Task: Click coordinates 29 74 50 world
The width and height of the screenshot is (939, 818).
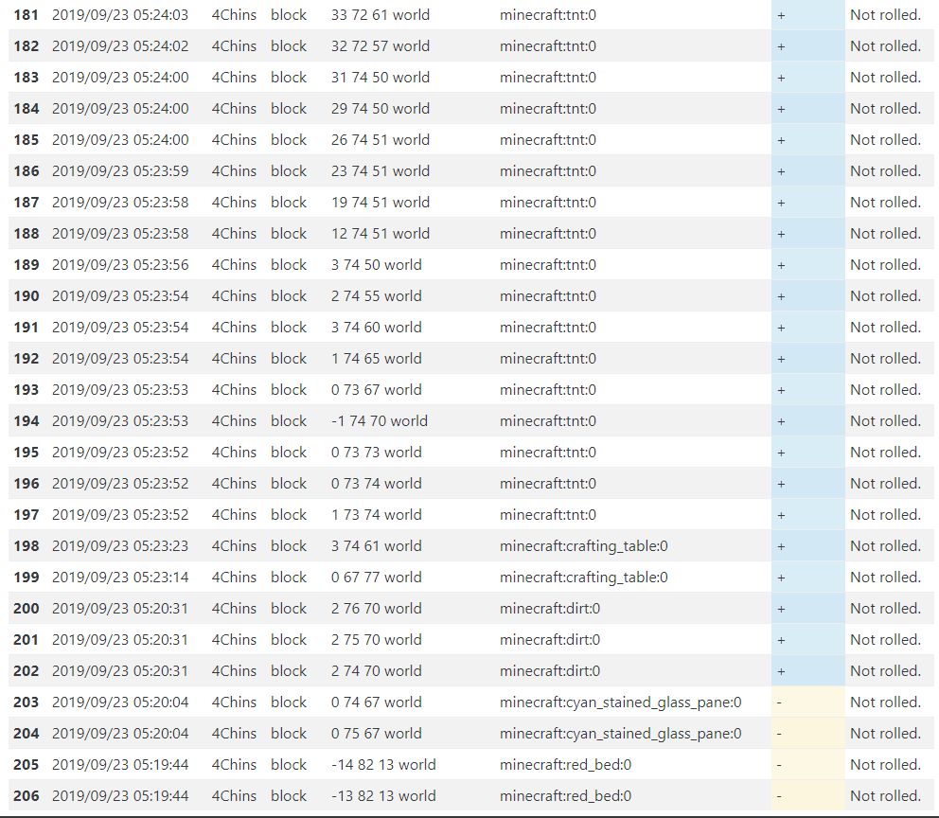Action: pyautogui.click(x=381, y=108)
